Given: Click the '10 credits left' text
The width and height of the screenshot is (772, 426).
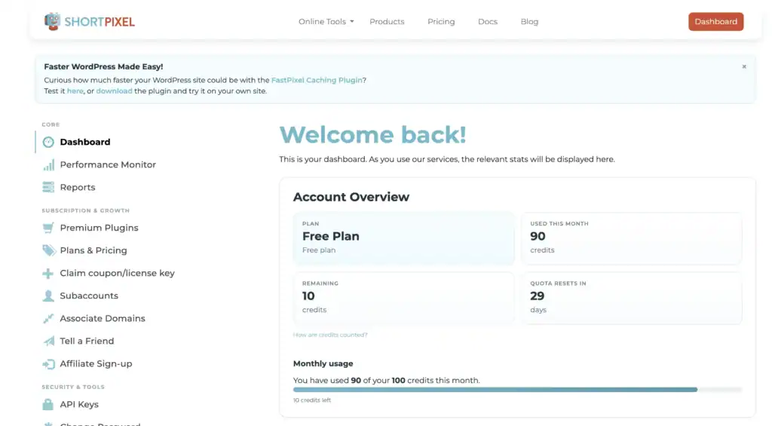Looking at the screenshot, I should click(311, 400).
